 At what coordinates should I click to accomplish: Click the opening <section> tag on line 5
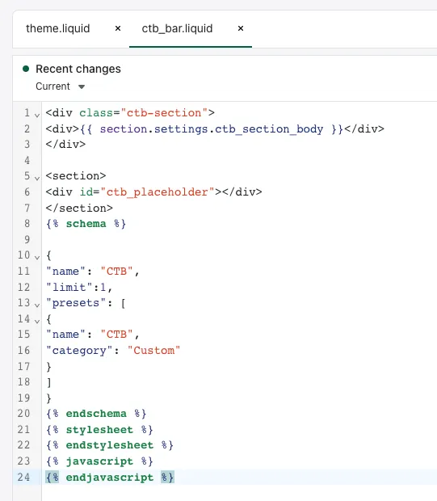76,176
